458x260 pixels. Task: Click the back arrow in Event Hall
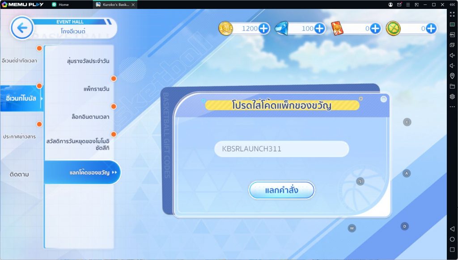point(21,28)
